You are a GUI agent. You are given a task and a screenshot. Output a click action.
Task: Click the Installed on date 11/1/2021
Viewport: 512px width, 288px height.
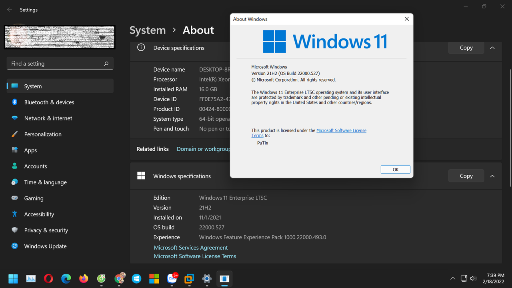pyautogui.click(x=210, y=218)
